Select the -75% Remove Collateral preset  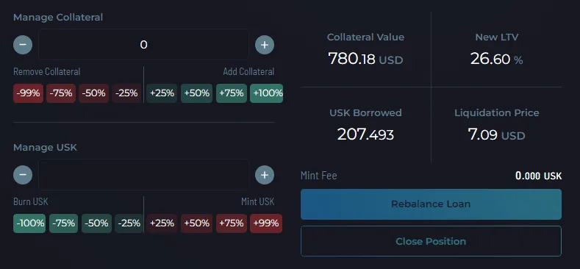click(x=61, y=93)
